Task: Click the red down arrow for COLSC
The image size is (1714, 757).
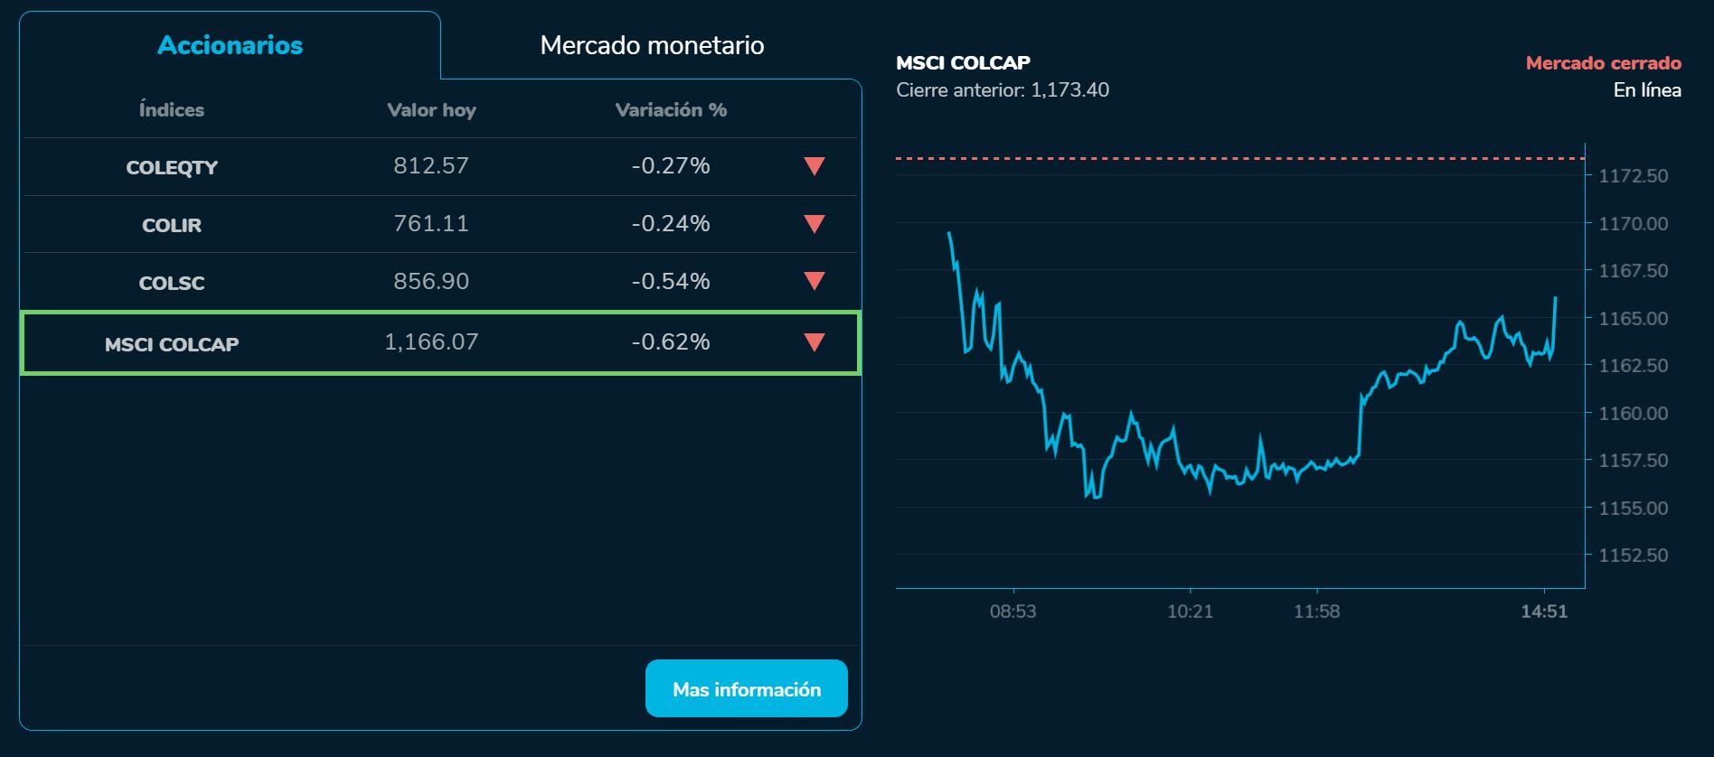Action: pos(815,282)
